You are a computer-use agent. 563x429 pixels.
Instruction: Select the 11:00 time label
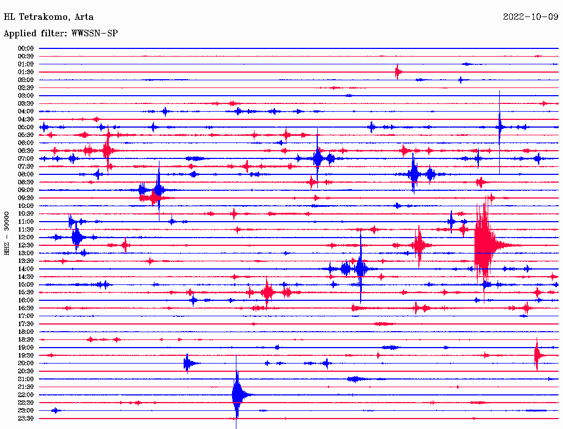coord(26,222)
